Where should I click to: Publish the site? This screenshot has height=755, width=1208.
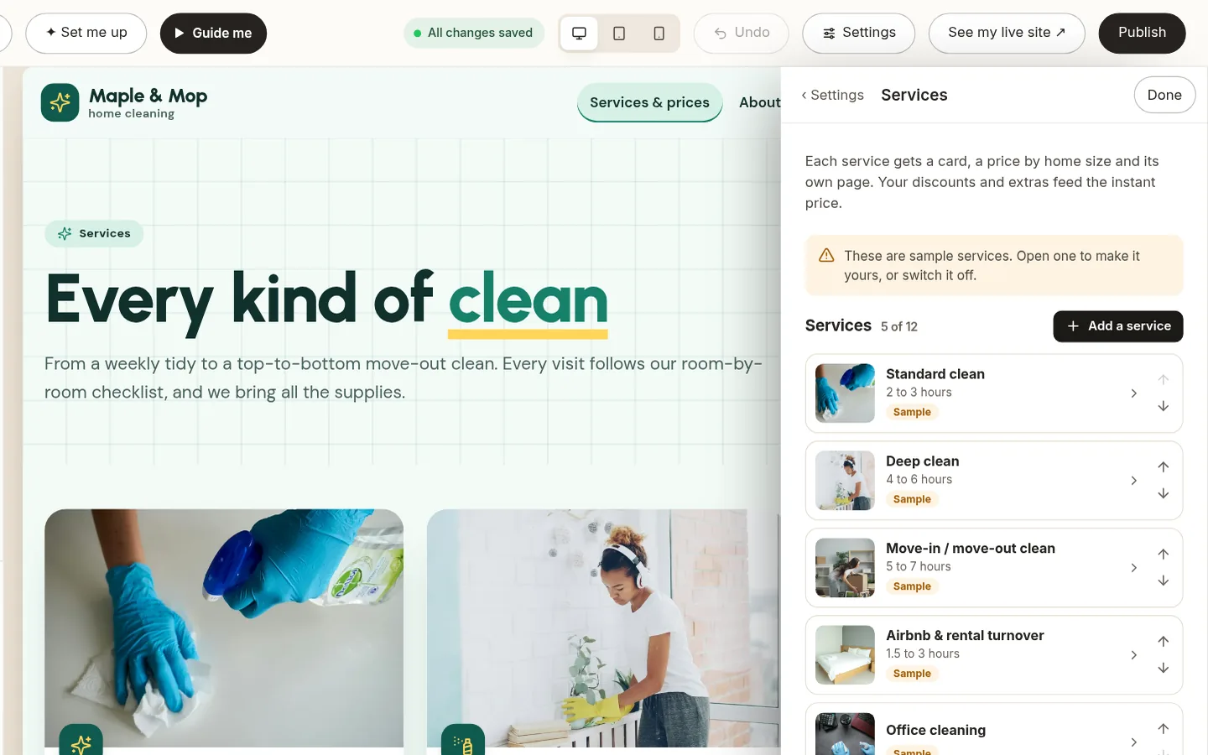coord(1142,33)
